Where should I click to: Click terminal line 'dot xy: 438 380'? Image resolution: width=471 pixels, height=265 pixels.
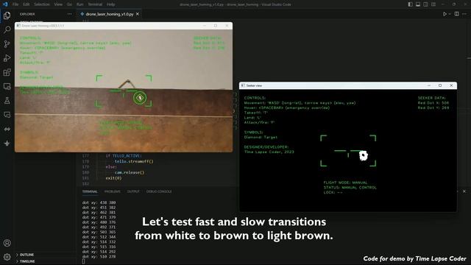[99, 202]
